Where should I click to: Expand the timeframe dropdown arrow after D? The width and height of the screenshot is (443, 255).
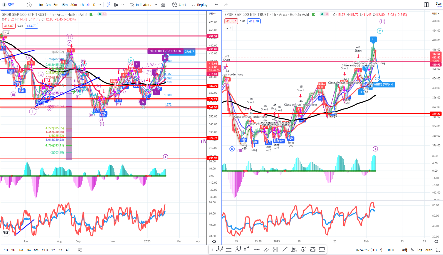100,5
